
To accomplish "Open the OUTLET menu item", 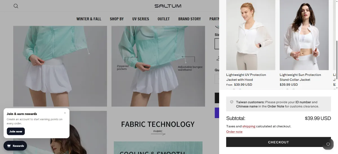I will 164,19.
